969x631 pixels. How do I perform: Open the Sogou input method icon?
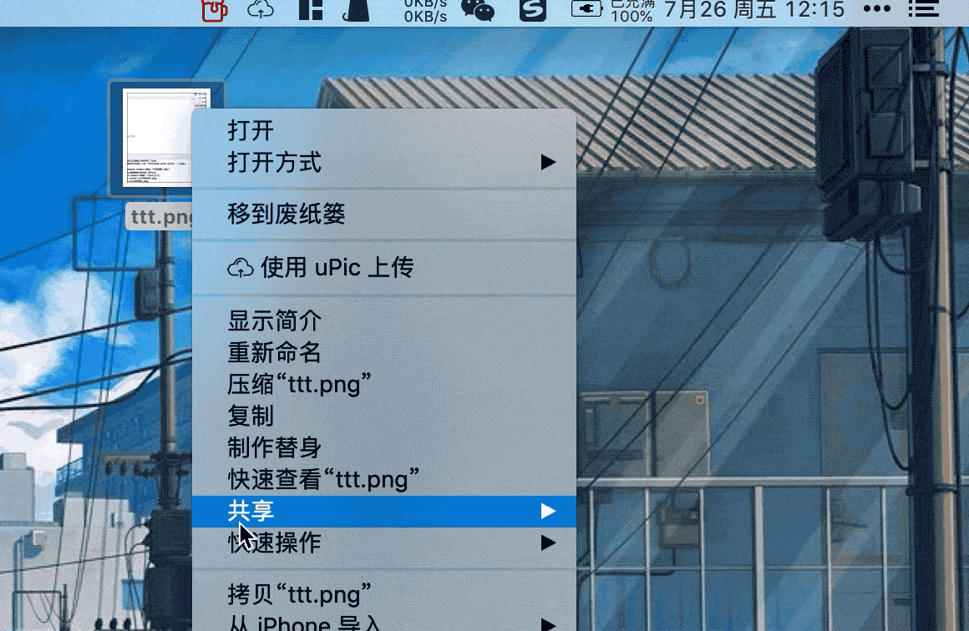(x=533, y=10)
